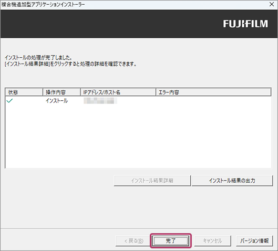The height and width of the screenshot is (251, 278).
Task: Click the green checkmark status icon
Action: [x=9, y=101]
